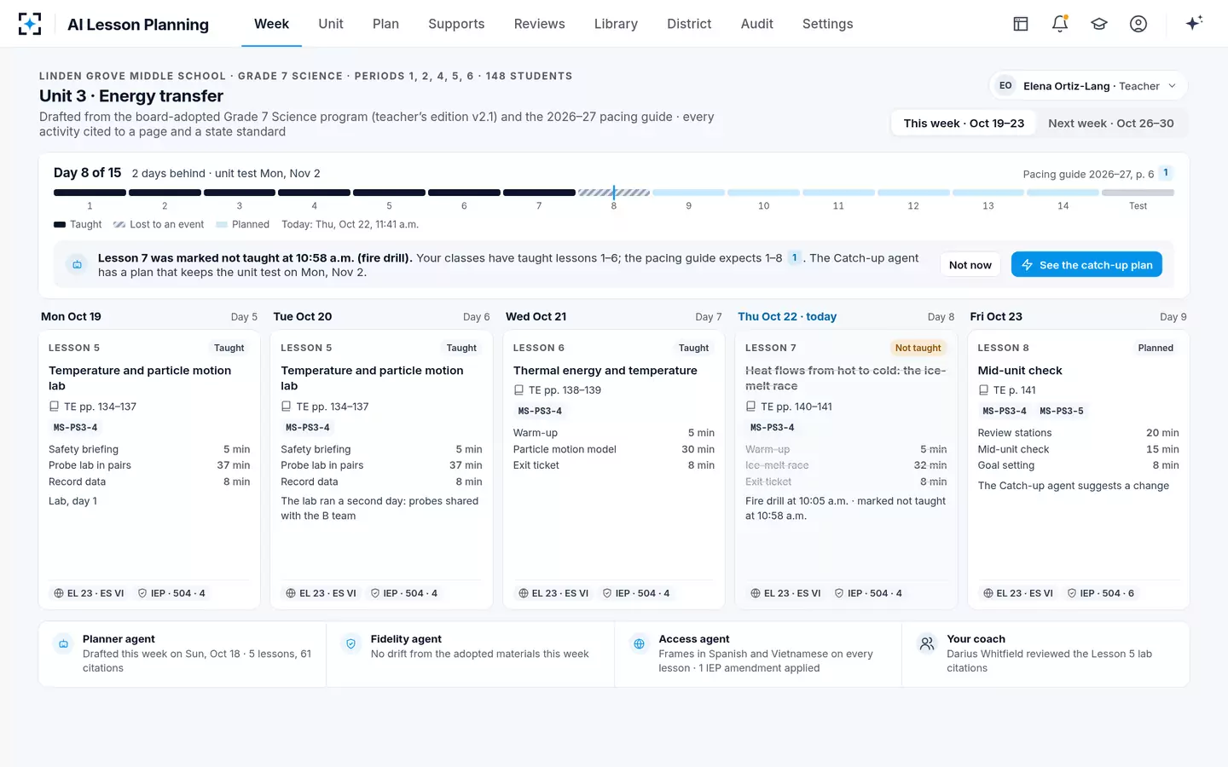The width and height of the screenshot is (1228, 767).
Task: Open the layout panel icon in header
Action: 1021,24
